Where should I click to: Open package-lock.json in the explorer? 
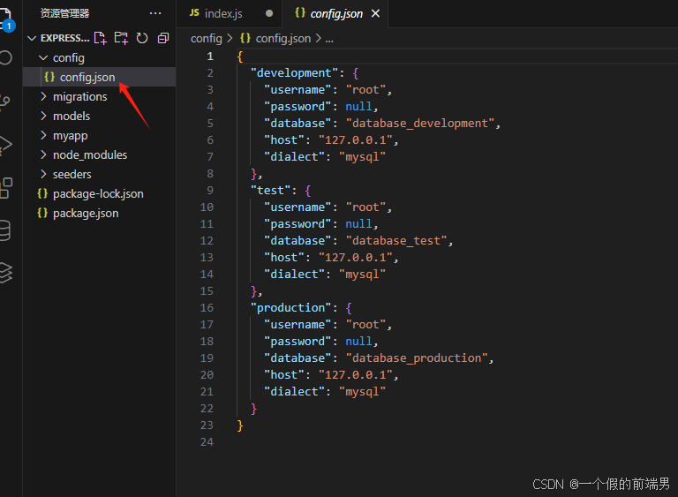click(x=100, y=194)
